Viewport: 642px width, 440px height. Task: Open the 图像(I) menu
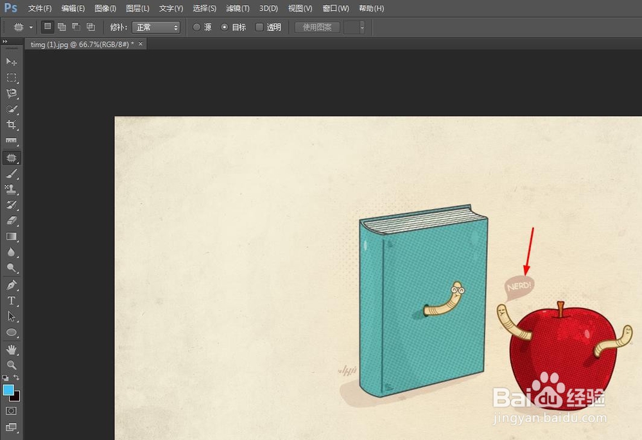tap(105, 8)
